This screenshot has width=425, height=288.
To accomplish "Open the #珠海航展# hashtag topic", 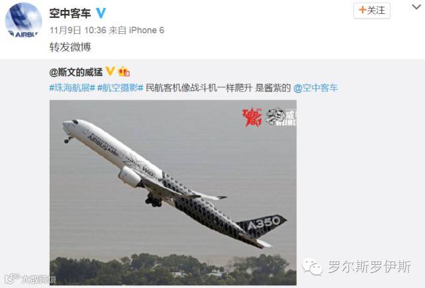I will coord(72,88).
